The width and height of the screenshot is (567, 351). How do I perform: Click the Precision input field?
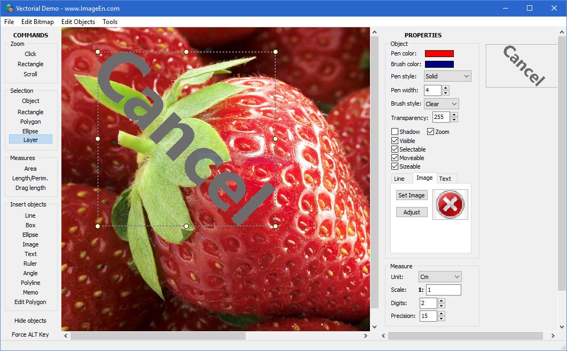point(428,316)
